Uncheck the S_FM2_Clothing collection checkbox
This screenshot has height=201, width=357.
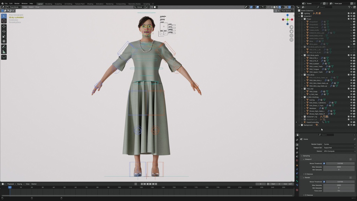(349, 97)
